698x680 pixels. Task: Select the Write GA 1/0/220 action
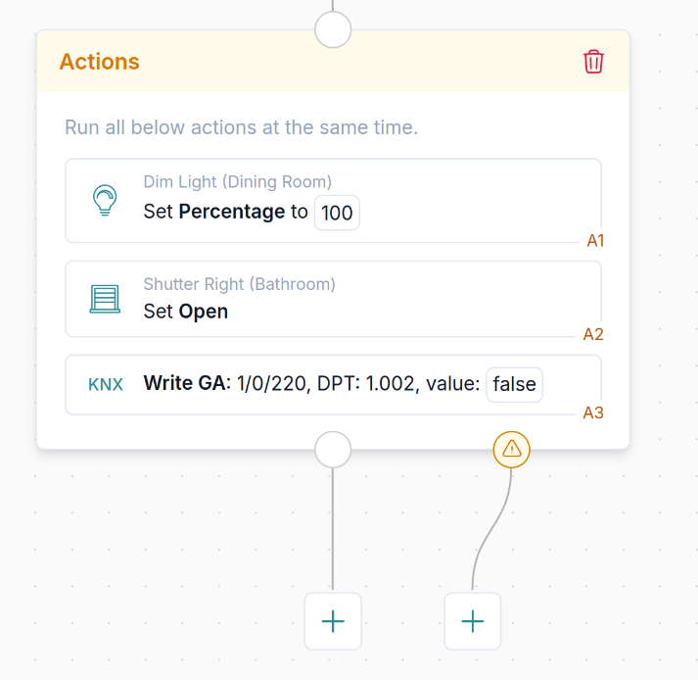tap(313, 384)
